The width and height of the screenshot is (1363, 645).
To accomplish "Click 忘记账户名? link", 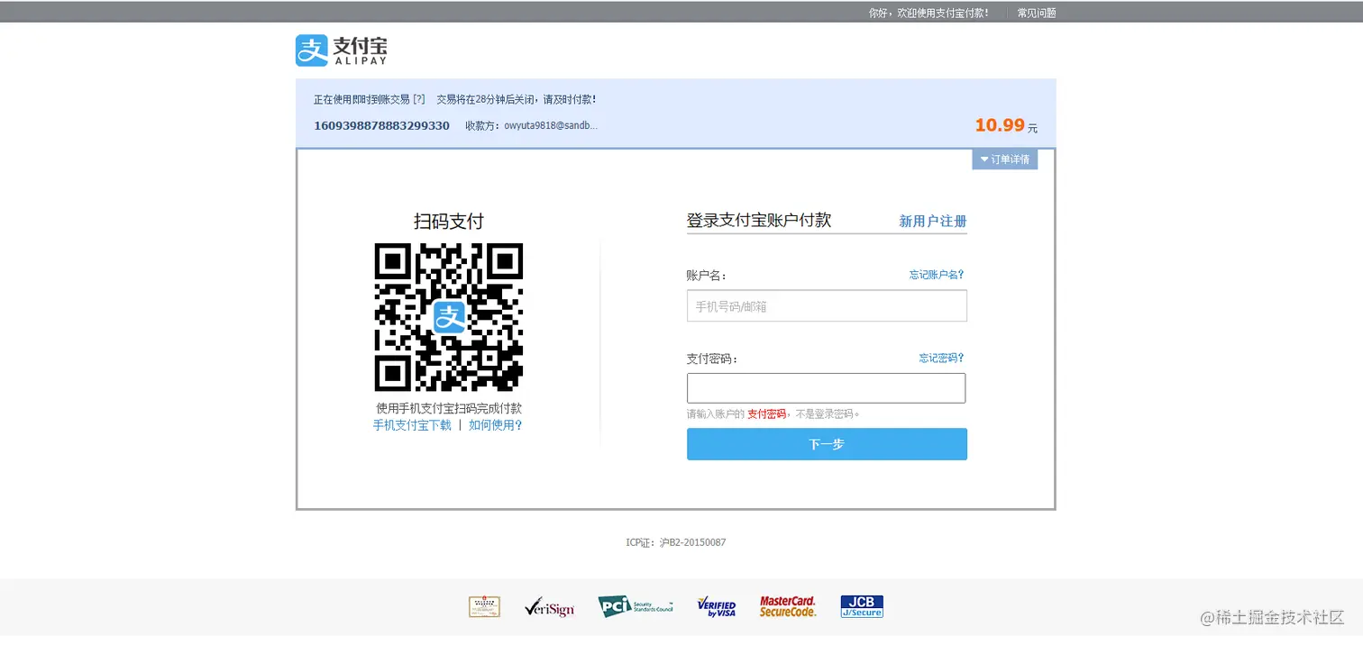I will click(x=937, y=275).
